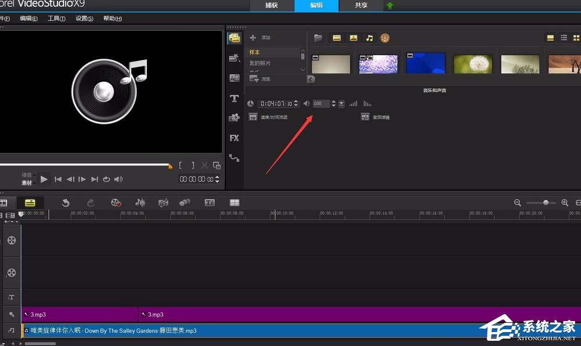Screen dimensions: 581x346
Task: Open the FX filter library
Action: (x=234, y=138)
